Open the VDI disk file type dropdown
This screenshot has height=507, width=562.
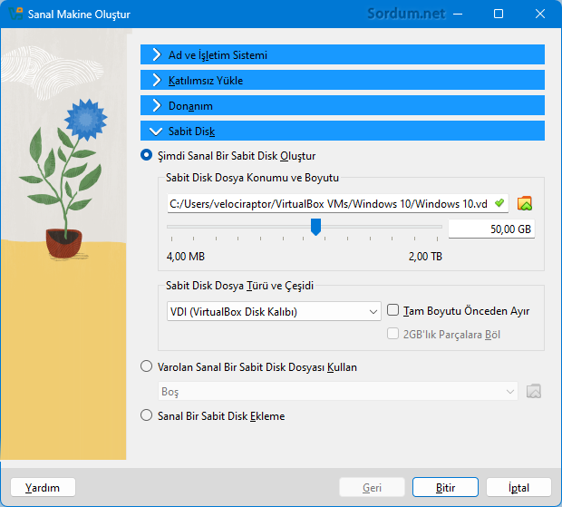click(x=274, y=311)
